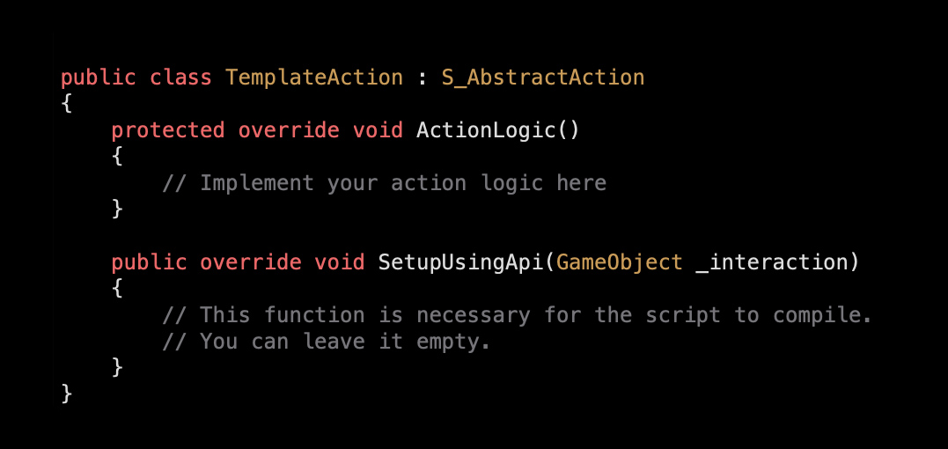The height and width of the screenshot is (449, 948).
Task: Click the 'class' keyword
Action: pyautogui.click(x=180, y=77)
